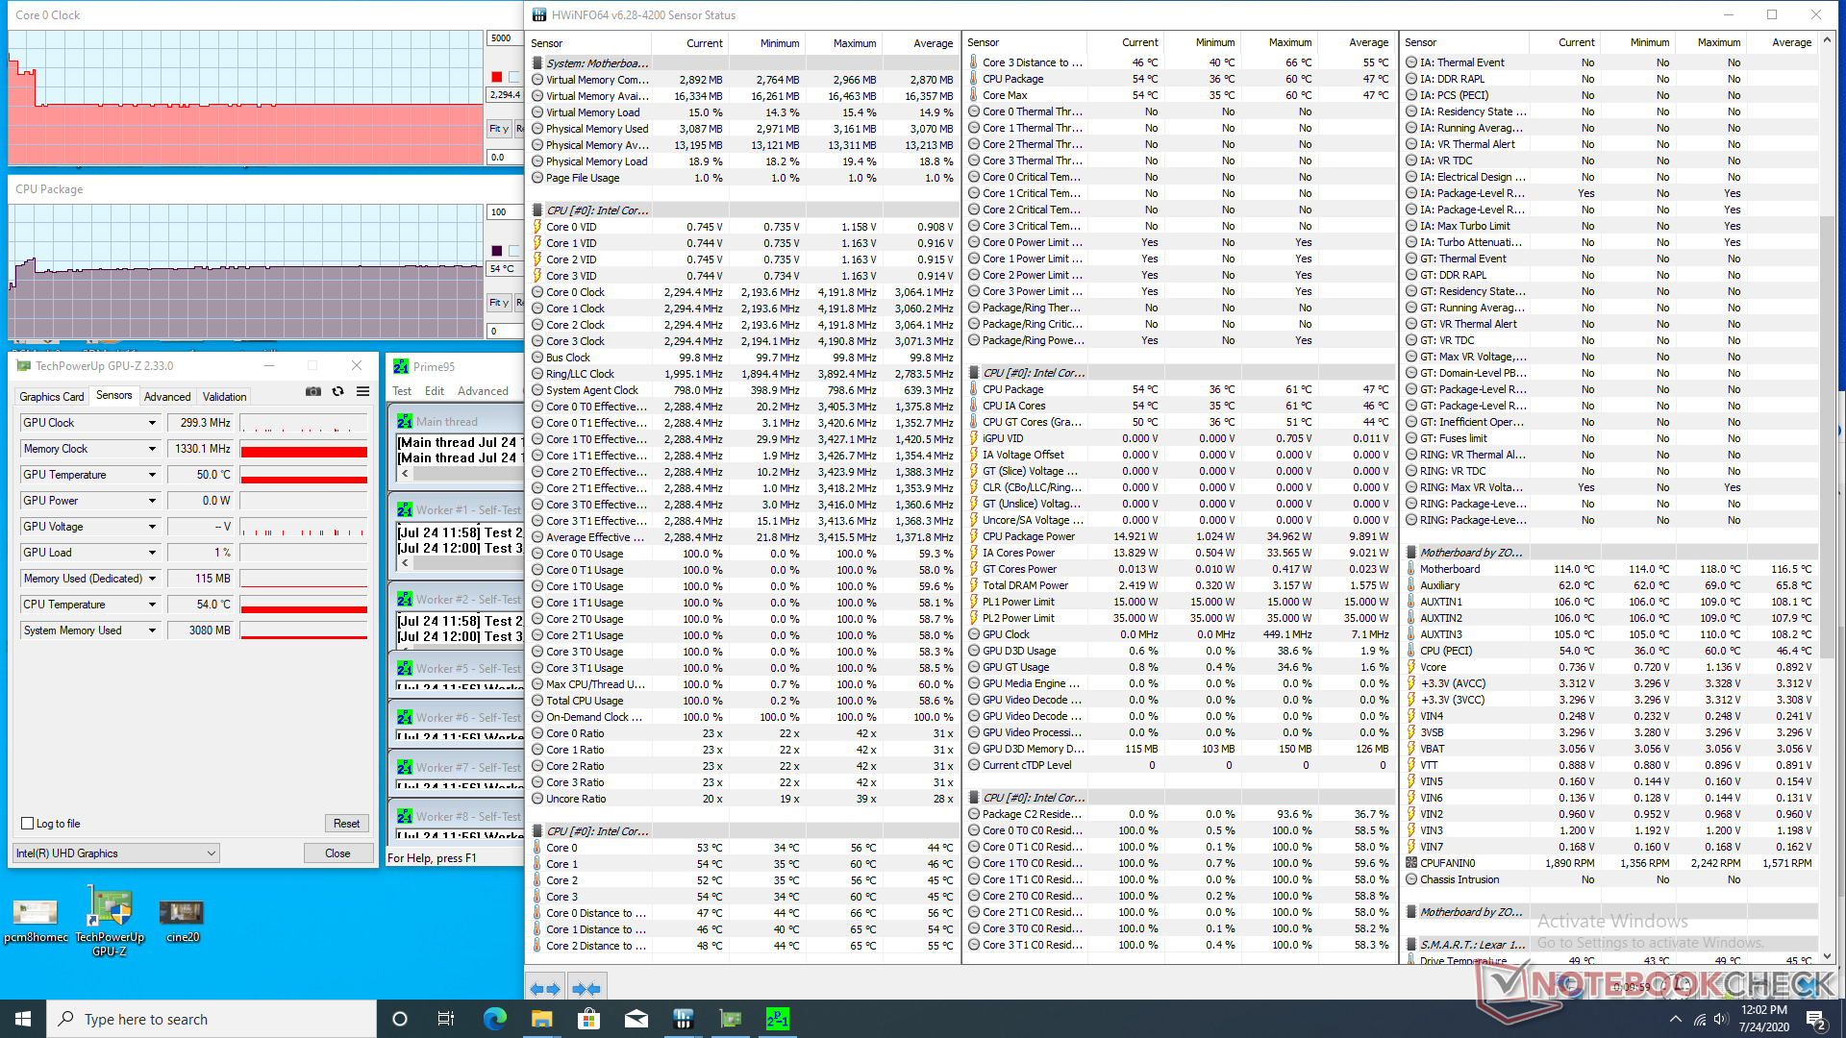
Task: Click HWiNFO collapse columns arrows button
Action: [586, 988]
